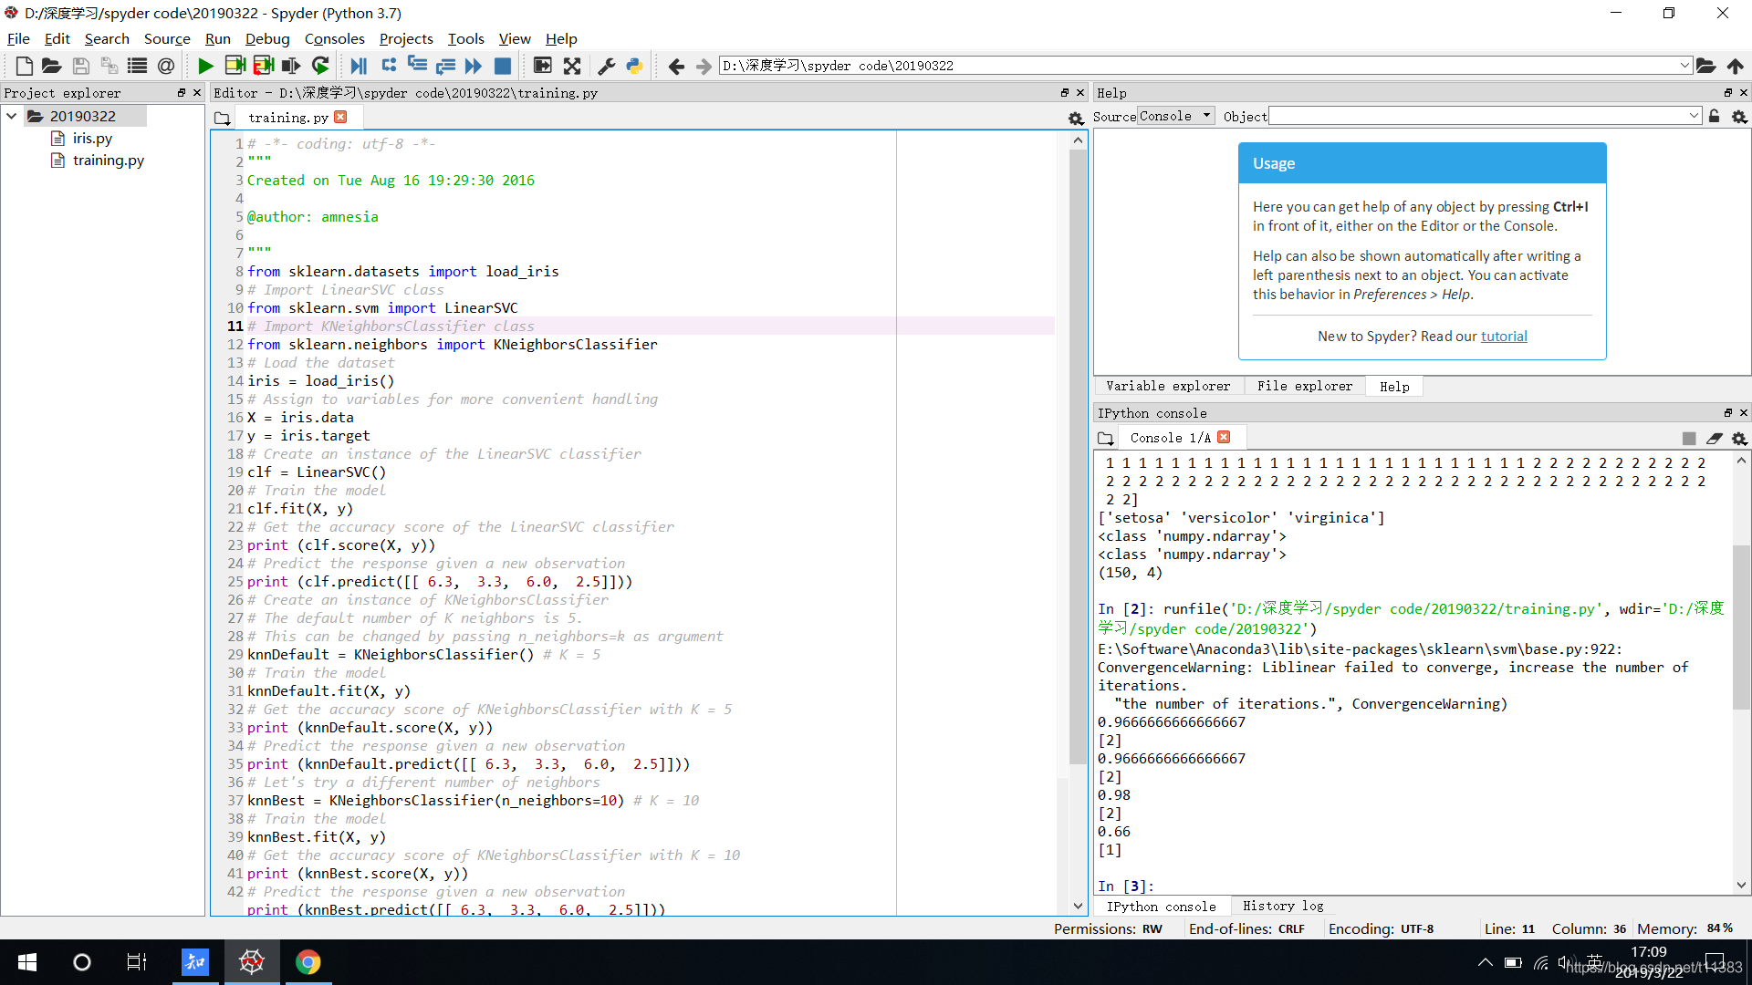Toggle fullscreen mode icon

coord(572,66)
